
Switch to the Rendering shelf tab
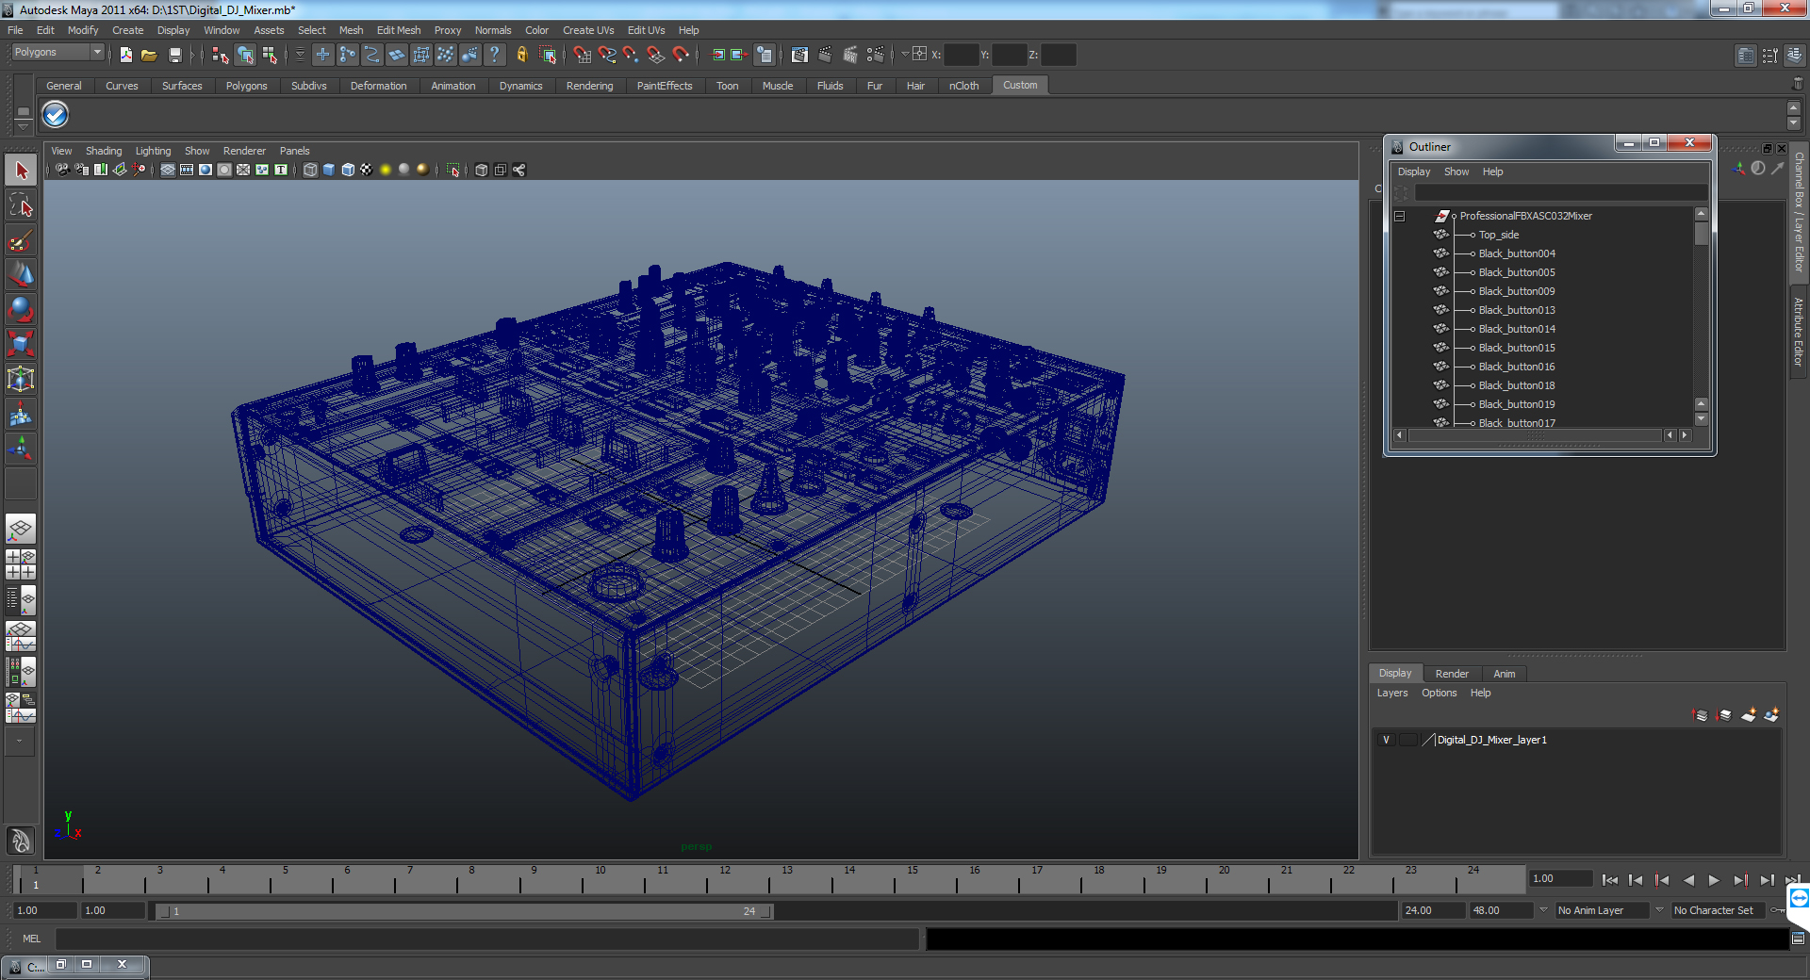pos(589,86)
